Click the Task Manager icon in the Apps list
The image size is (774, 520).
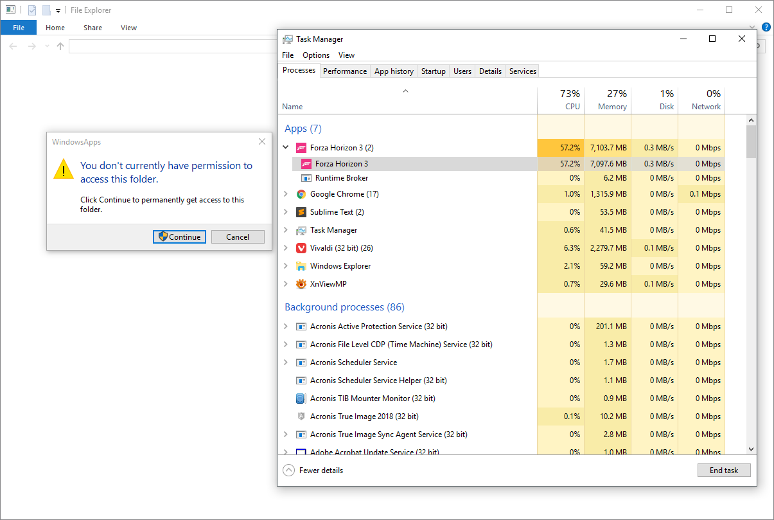(301, 230)
